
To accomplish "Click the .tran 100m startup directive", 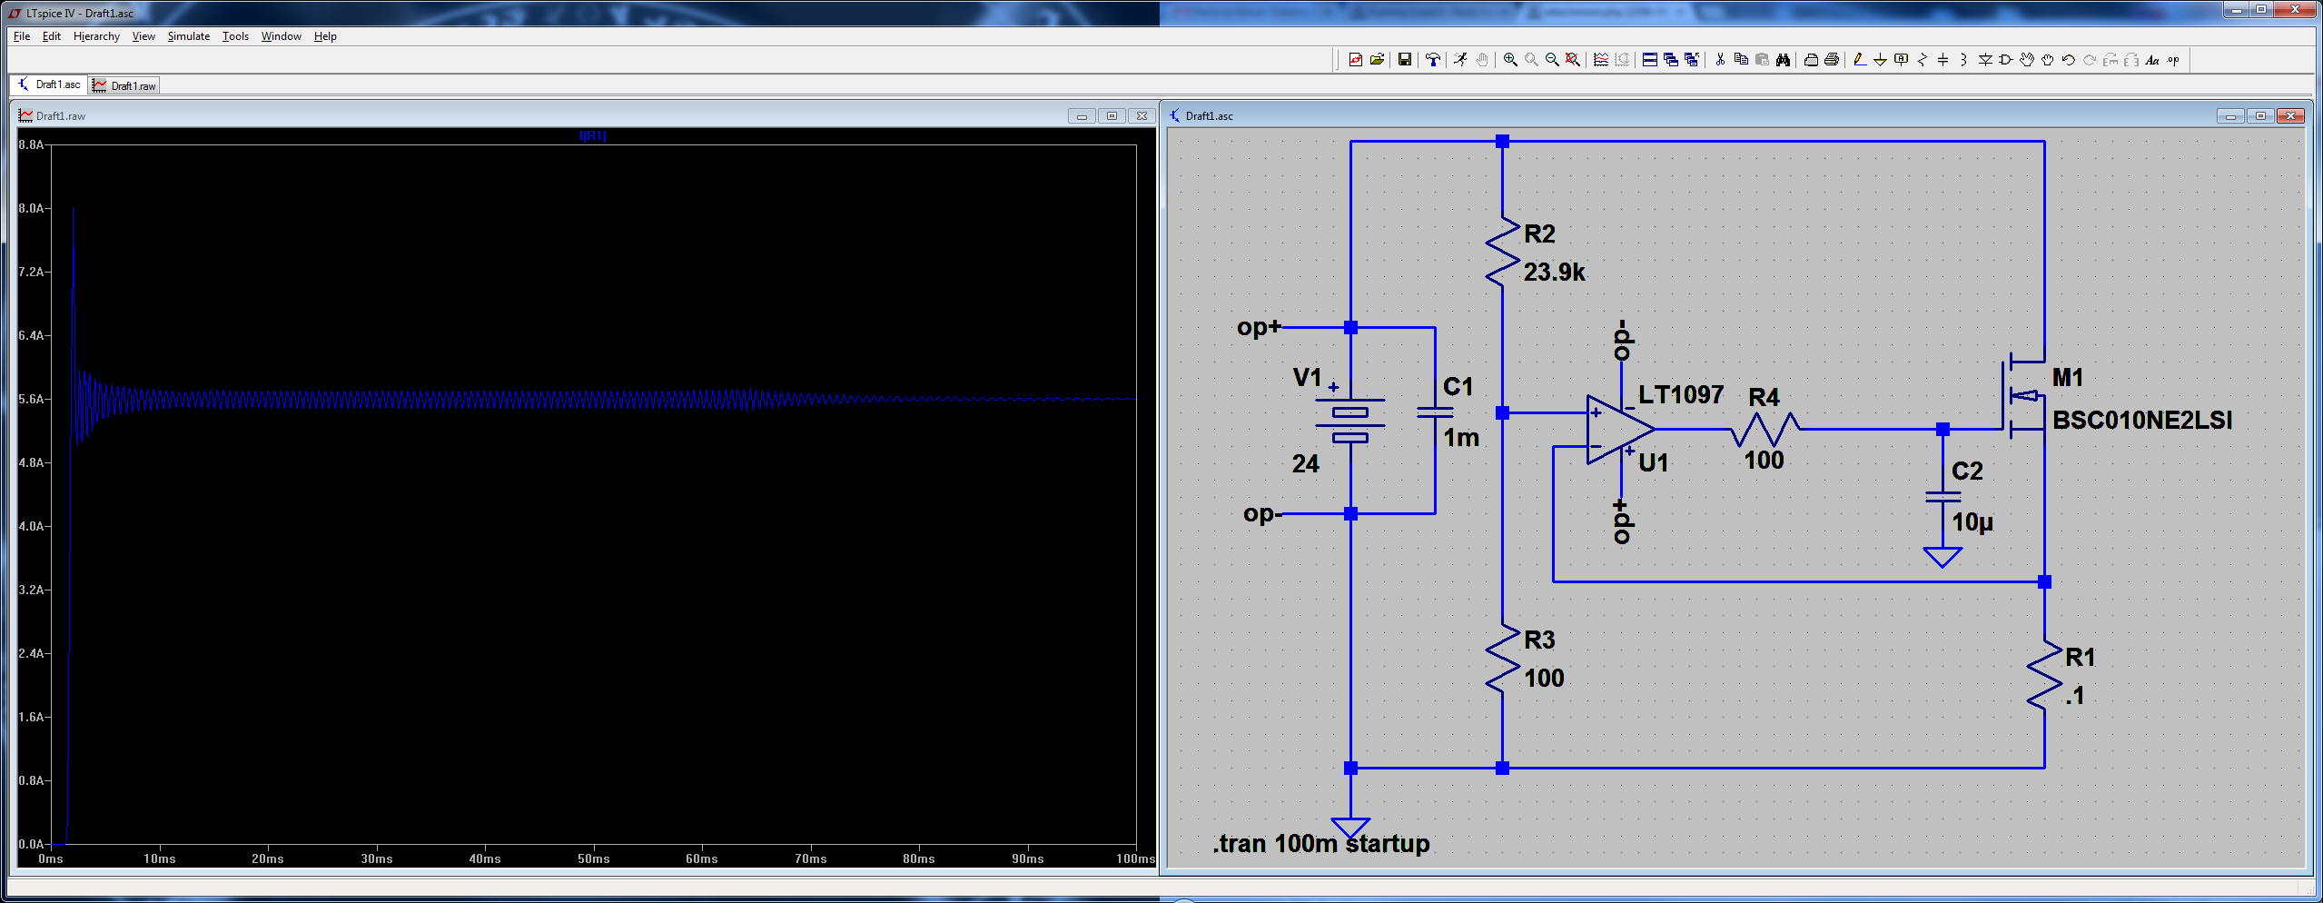I will click(x=1321, y=844).
